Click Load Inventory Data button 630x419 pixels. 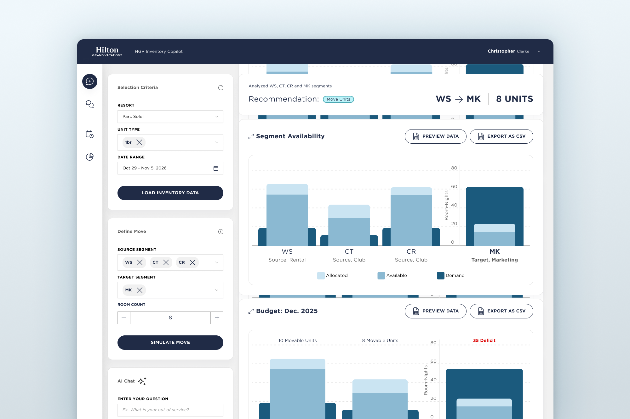click(170, 193)
